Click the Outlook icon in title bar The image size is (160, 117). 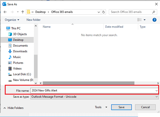click(4, 4)
